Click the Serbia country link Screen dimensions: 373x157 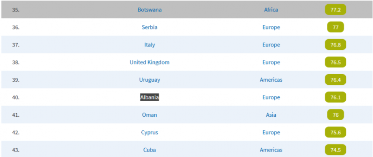149,27
